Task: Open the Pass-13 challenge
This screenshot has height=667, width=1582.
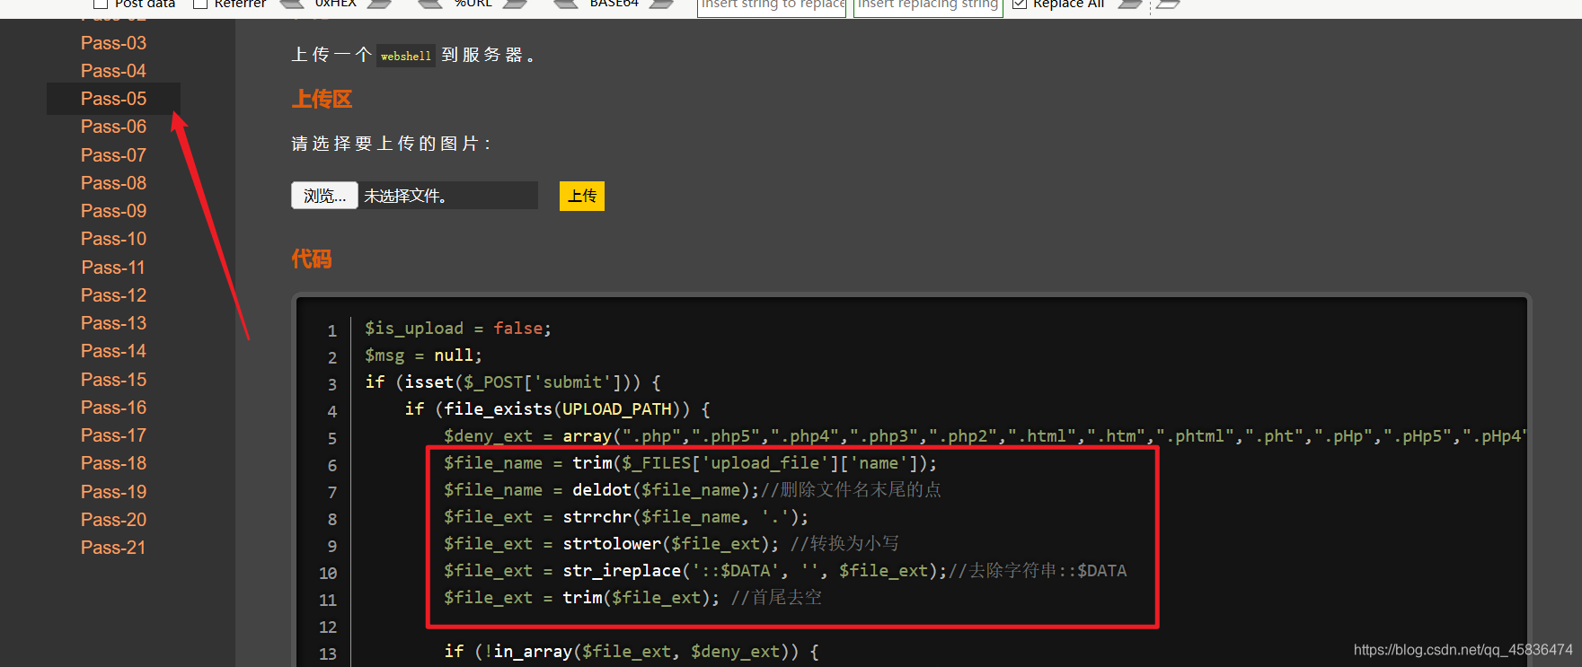Action: point(113,323)
